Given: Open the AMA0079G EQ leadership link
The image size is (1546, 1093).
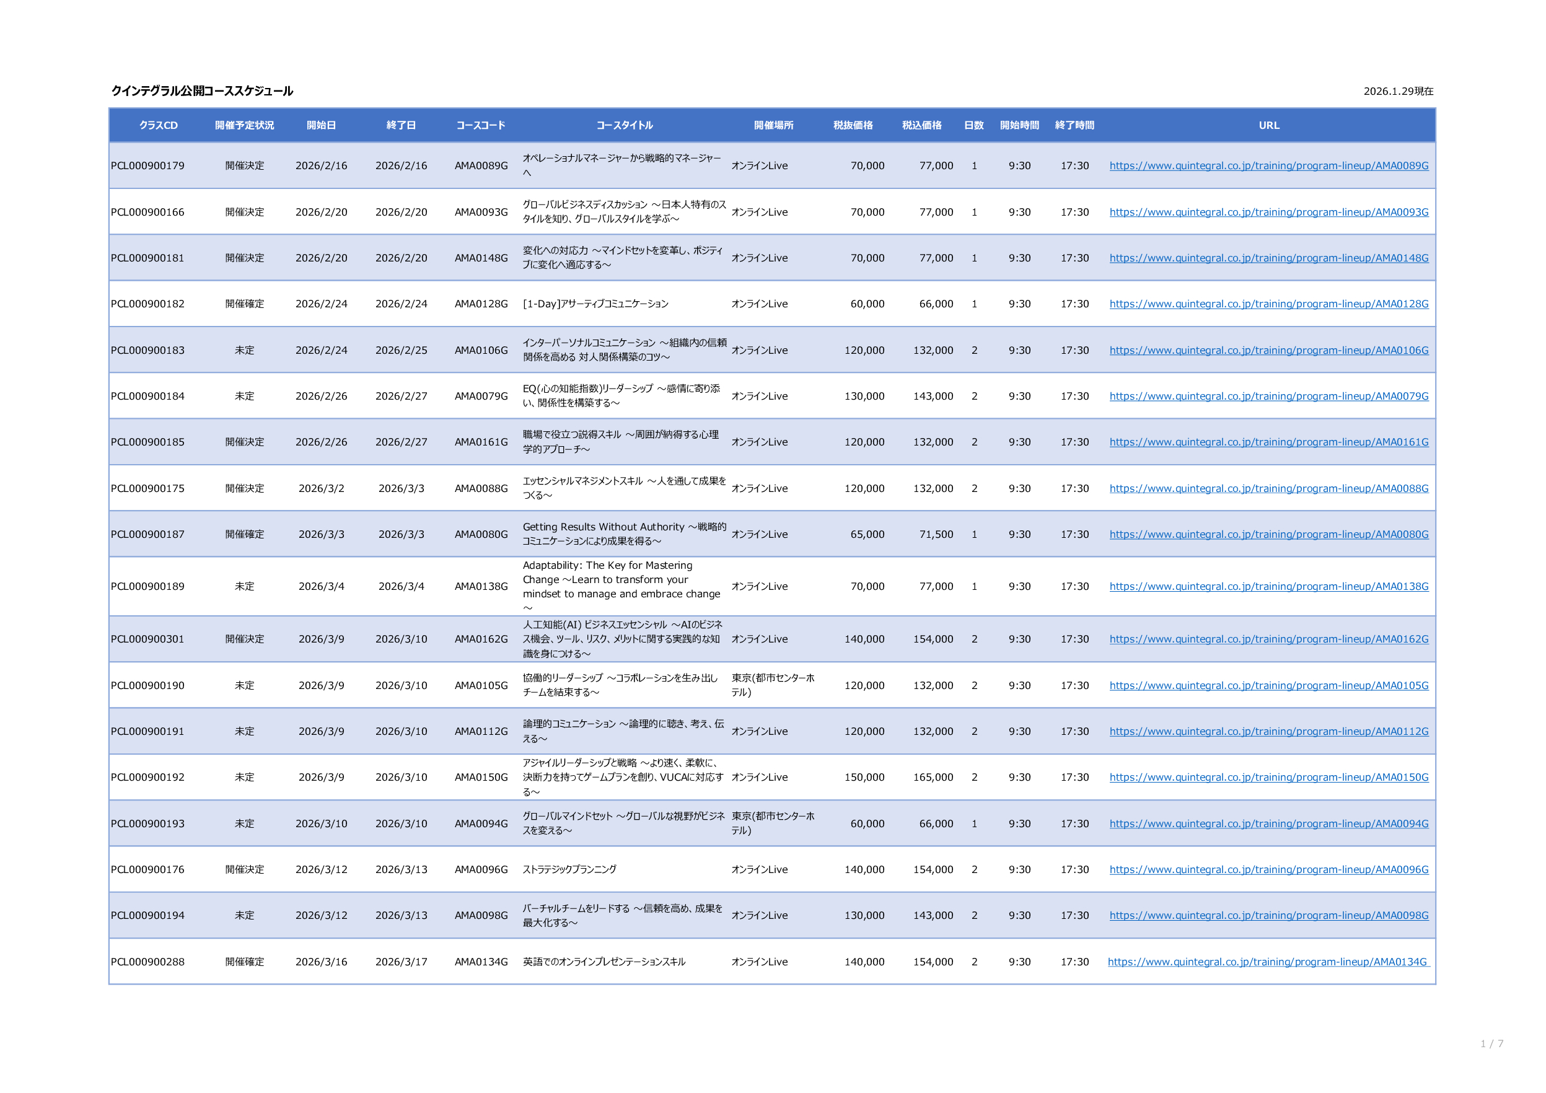Looking at the screenshot, I should [x=1268, y=396].
